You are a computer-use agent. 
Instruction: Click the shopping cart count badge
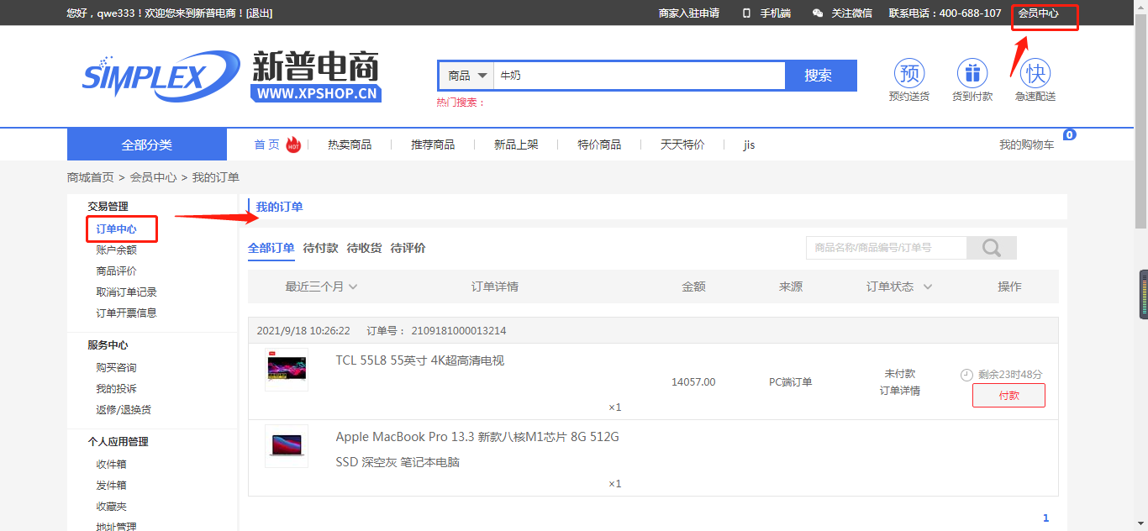click(1070, 134)
